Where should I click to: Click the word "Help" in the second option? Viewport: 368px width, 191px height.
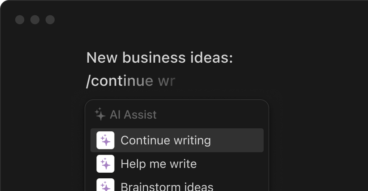pos(132,164)
